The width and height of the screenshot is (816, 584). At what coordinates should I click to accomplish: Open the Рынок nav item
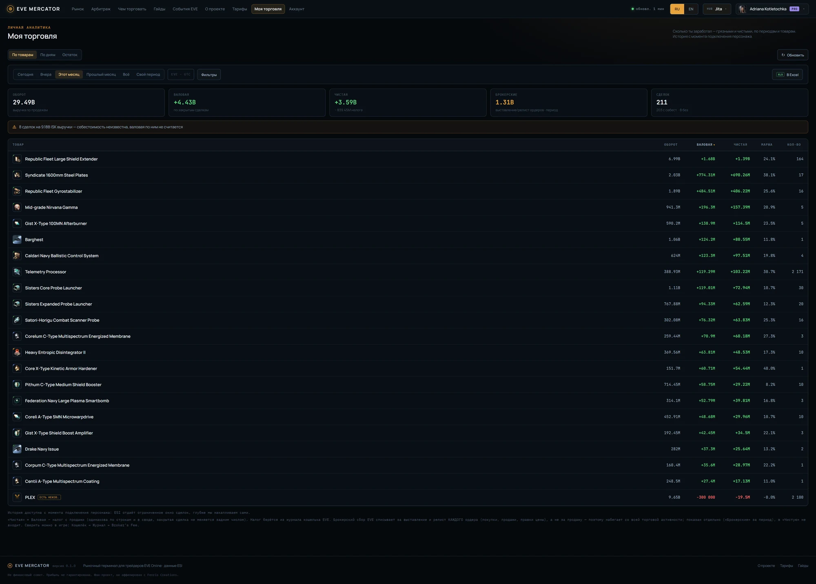click(78, 9)
